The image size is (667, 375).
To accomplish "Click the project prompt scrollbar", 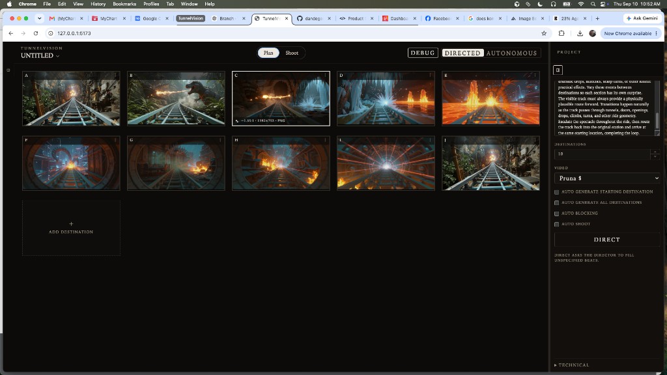I will pyautogui.click(x=657, y=120).
